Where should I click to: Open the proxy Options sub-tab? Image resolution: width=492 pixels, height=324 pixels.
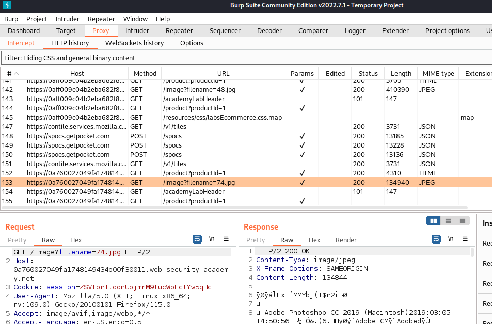tap(192, 43)
